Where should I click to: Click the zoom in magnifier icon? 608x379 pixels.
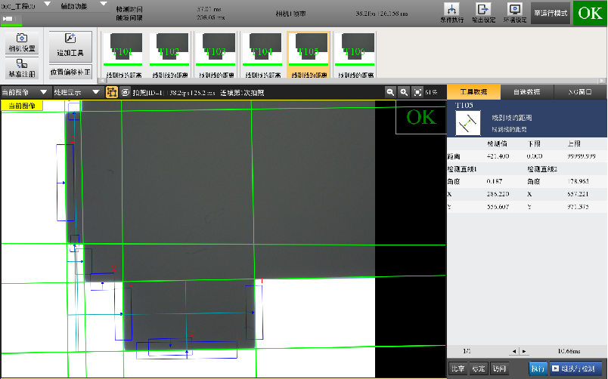[x=405, y=92]
